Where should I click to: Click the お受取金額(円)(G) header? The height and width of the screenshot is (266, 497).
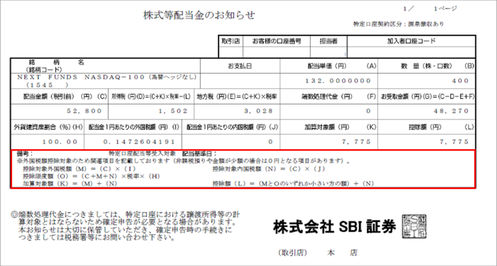(427, 96)
